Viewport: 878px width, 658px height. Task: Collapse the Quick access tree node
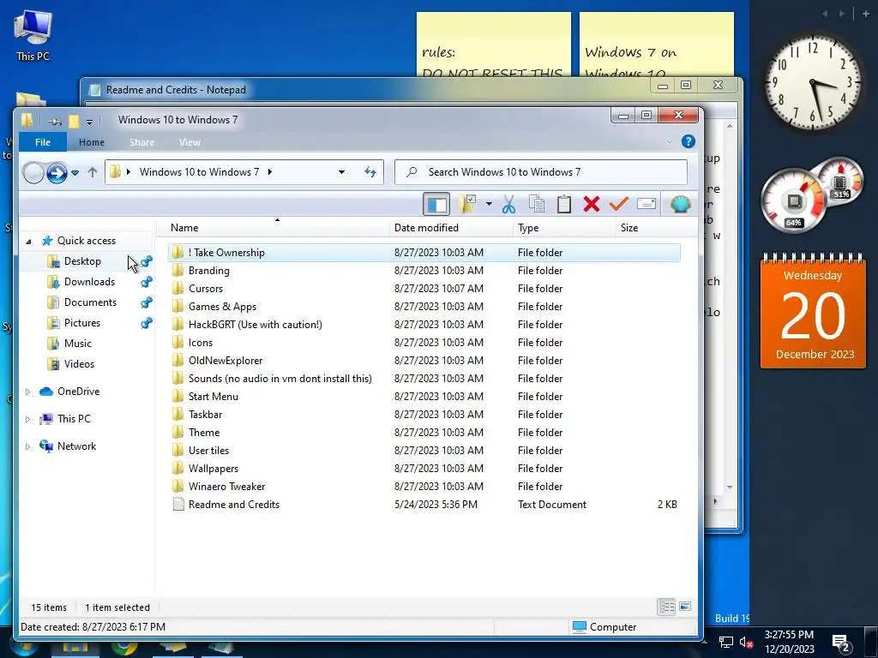pos(28,241)
